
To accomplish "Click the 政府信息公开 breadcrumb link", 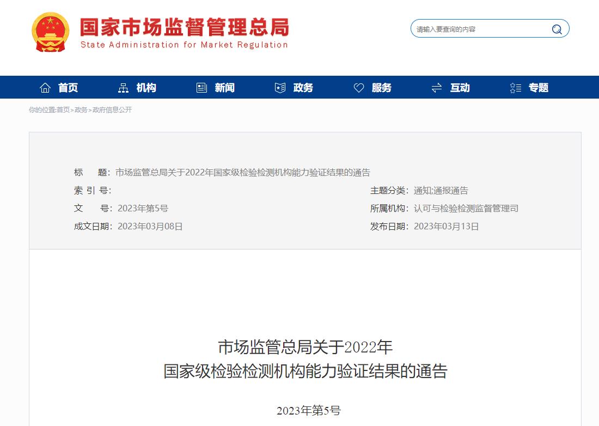I will (x=112, y=110).
